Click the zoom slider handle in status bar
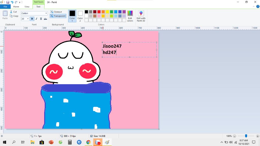 pyautogui.click(x=246, y=136)
